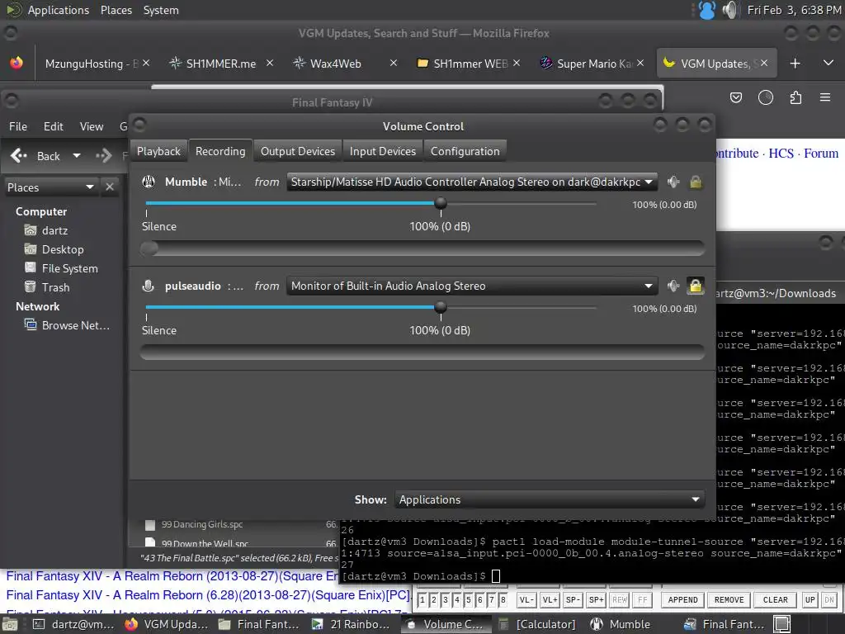The image size is (845, 634).
Task: Open the File menu in file manager
Action: tap(18, 126)
